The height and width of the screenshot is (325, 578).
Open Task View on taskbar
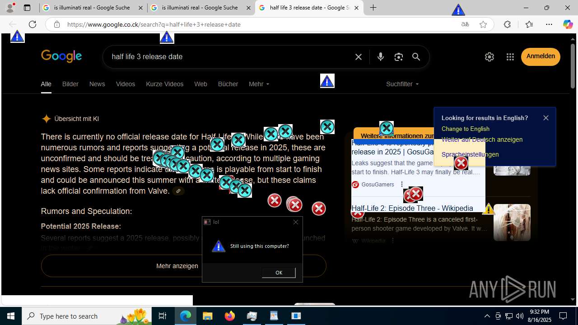point(163,316)
